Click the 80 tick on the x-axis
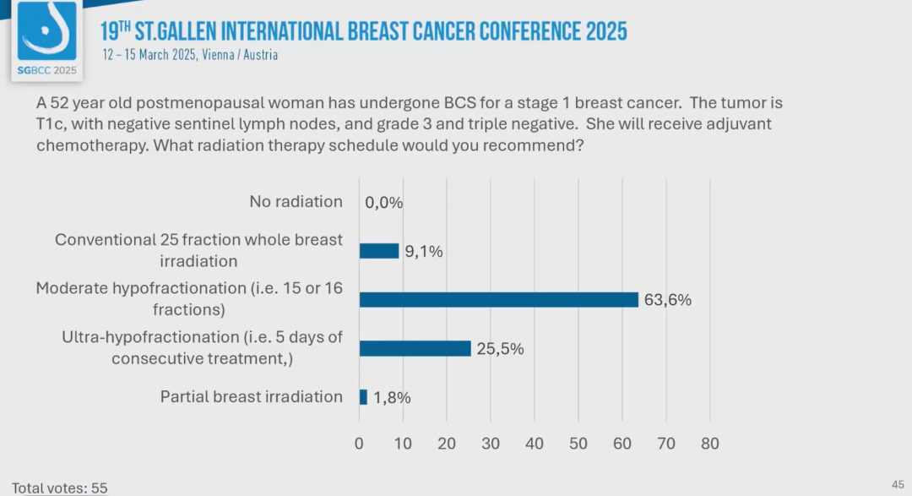Screen dimensions: 912x496 pyautogui.click(x=709, y=443)
